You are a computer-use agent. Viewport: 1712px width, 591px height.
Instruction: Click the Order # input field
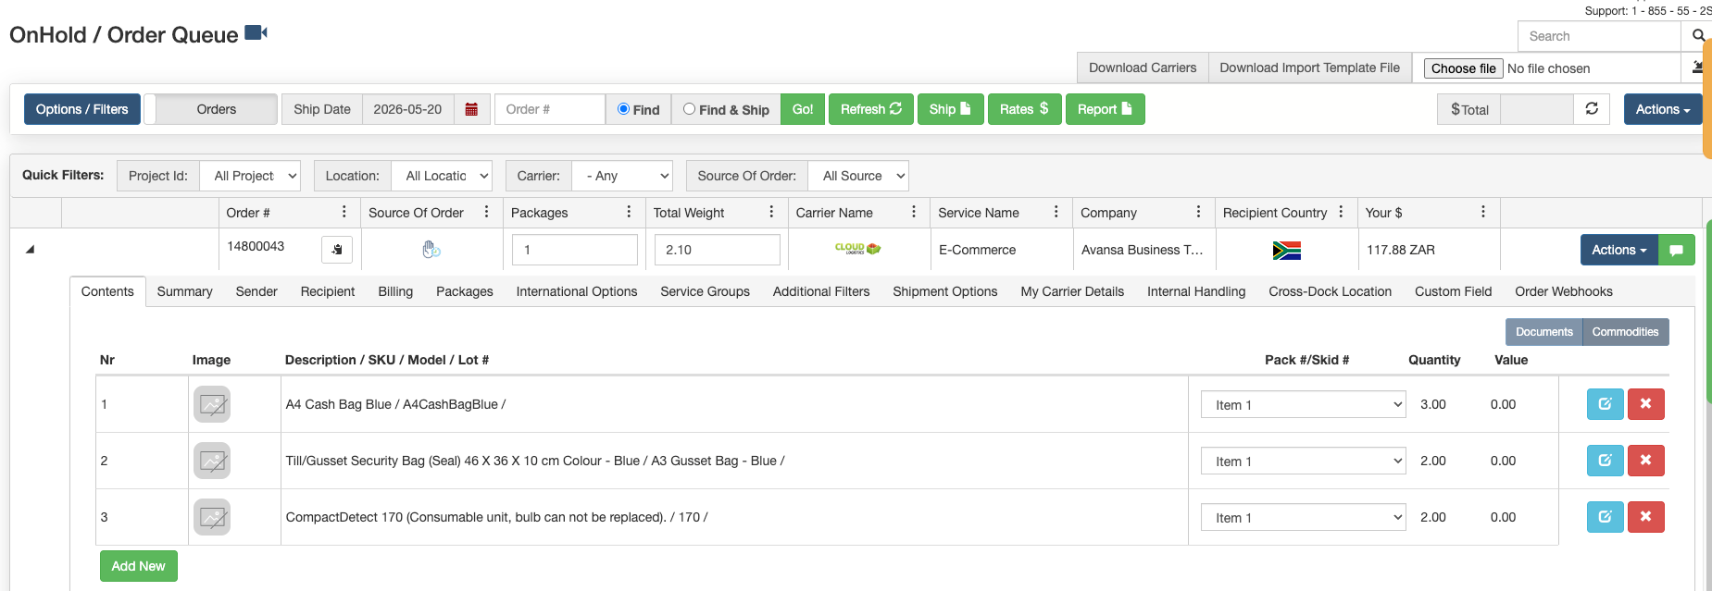(x=550, y=109)
